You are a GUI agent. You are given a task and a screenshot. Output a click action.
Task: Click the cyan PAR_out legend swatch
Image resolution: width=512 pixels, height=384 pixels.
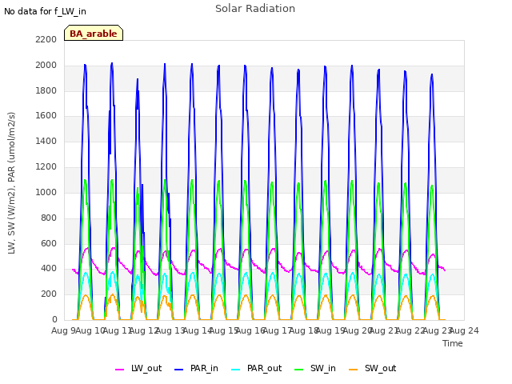(236, 370)
